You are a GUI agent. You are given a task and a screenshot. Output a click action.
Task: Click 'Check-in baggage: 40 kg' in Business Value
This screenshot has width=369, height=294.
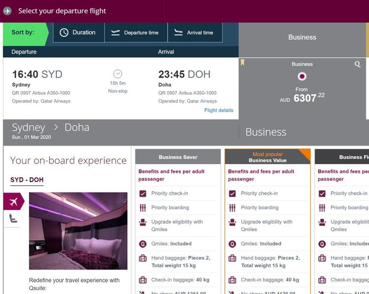pyautogui.click(x=270, y=280)
